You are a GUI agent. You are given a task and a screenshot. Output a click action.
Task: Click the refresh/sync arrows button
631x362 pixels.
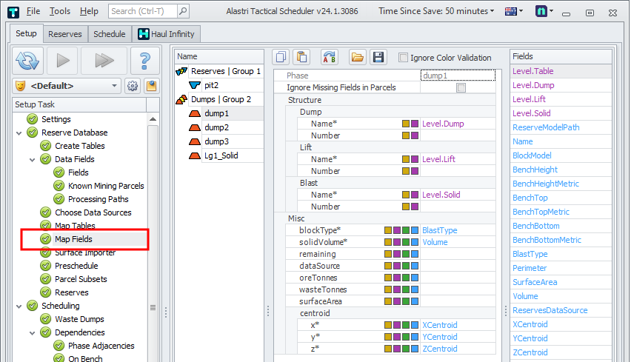click(27, 61)
